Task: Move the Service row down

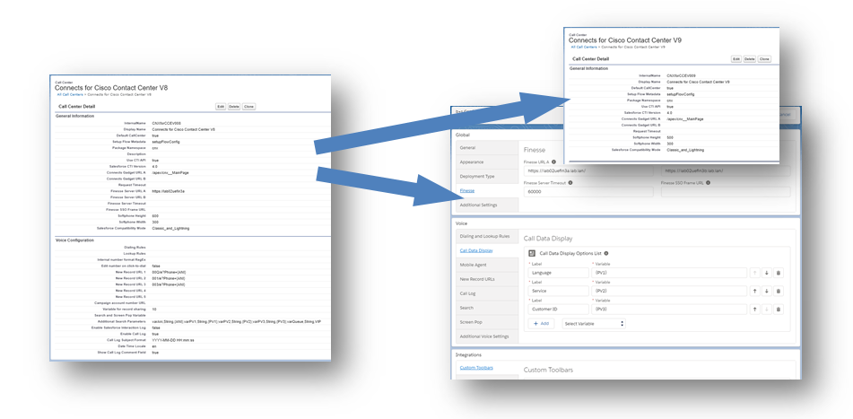Action: pyautogui.click(x=767, y=291)
